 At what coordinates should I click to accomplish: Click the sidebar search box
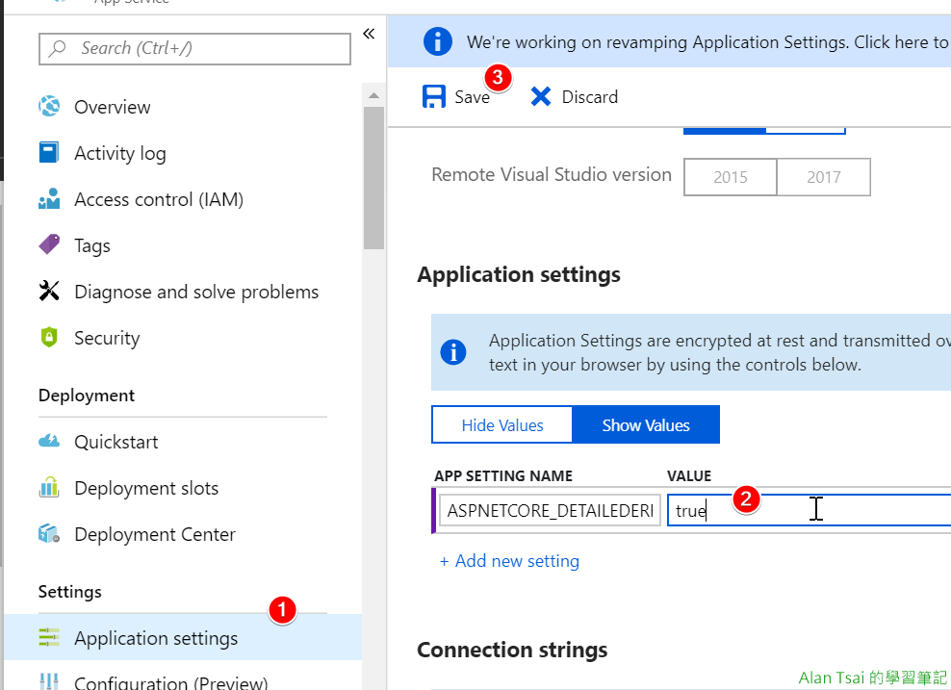coord(195,48)
